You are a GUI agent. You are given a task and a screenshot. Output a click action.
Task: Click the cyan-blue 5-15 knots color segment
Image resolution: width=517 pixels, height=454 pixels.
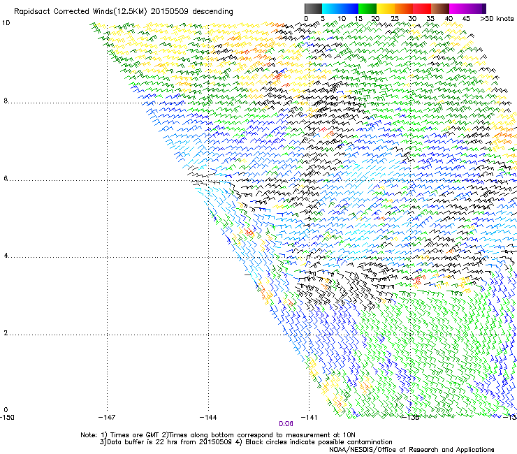tap(340, 8)
